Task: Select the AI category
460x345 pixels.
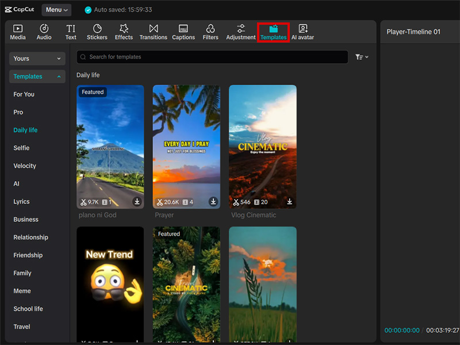Action: point(17,184)
